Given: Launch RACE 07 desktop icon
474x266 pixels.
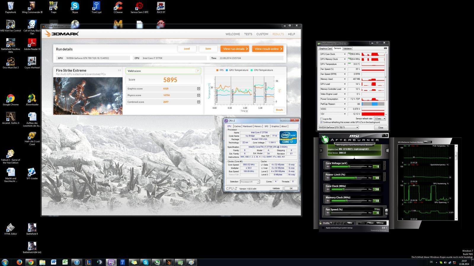Looking at the screenshot, I should [161, 7].
